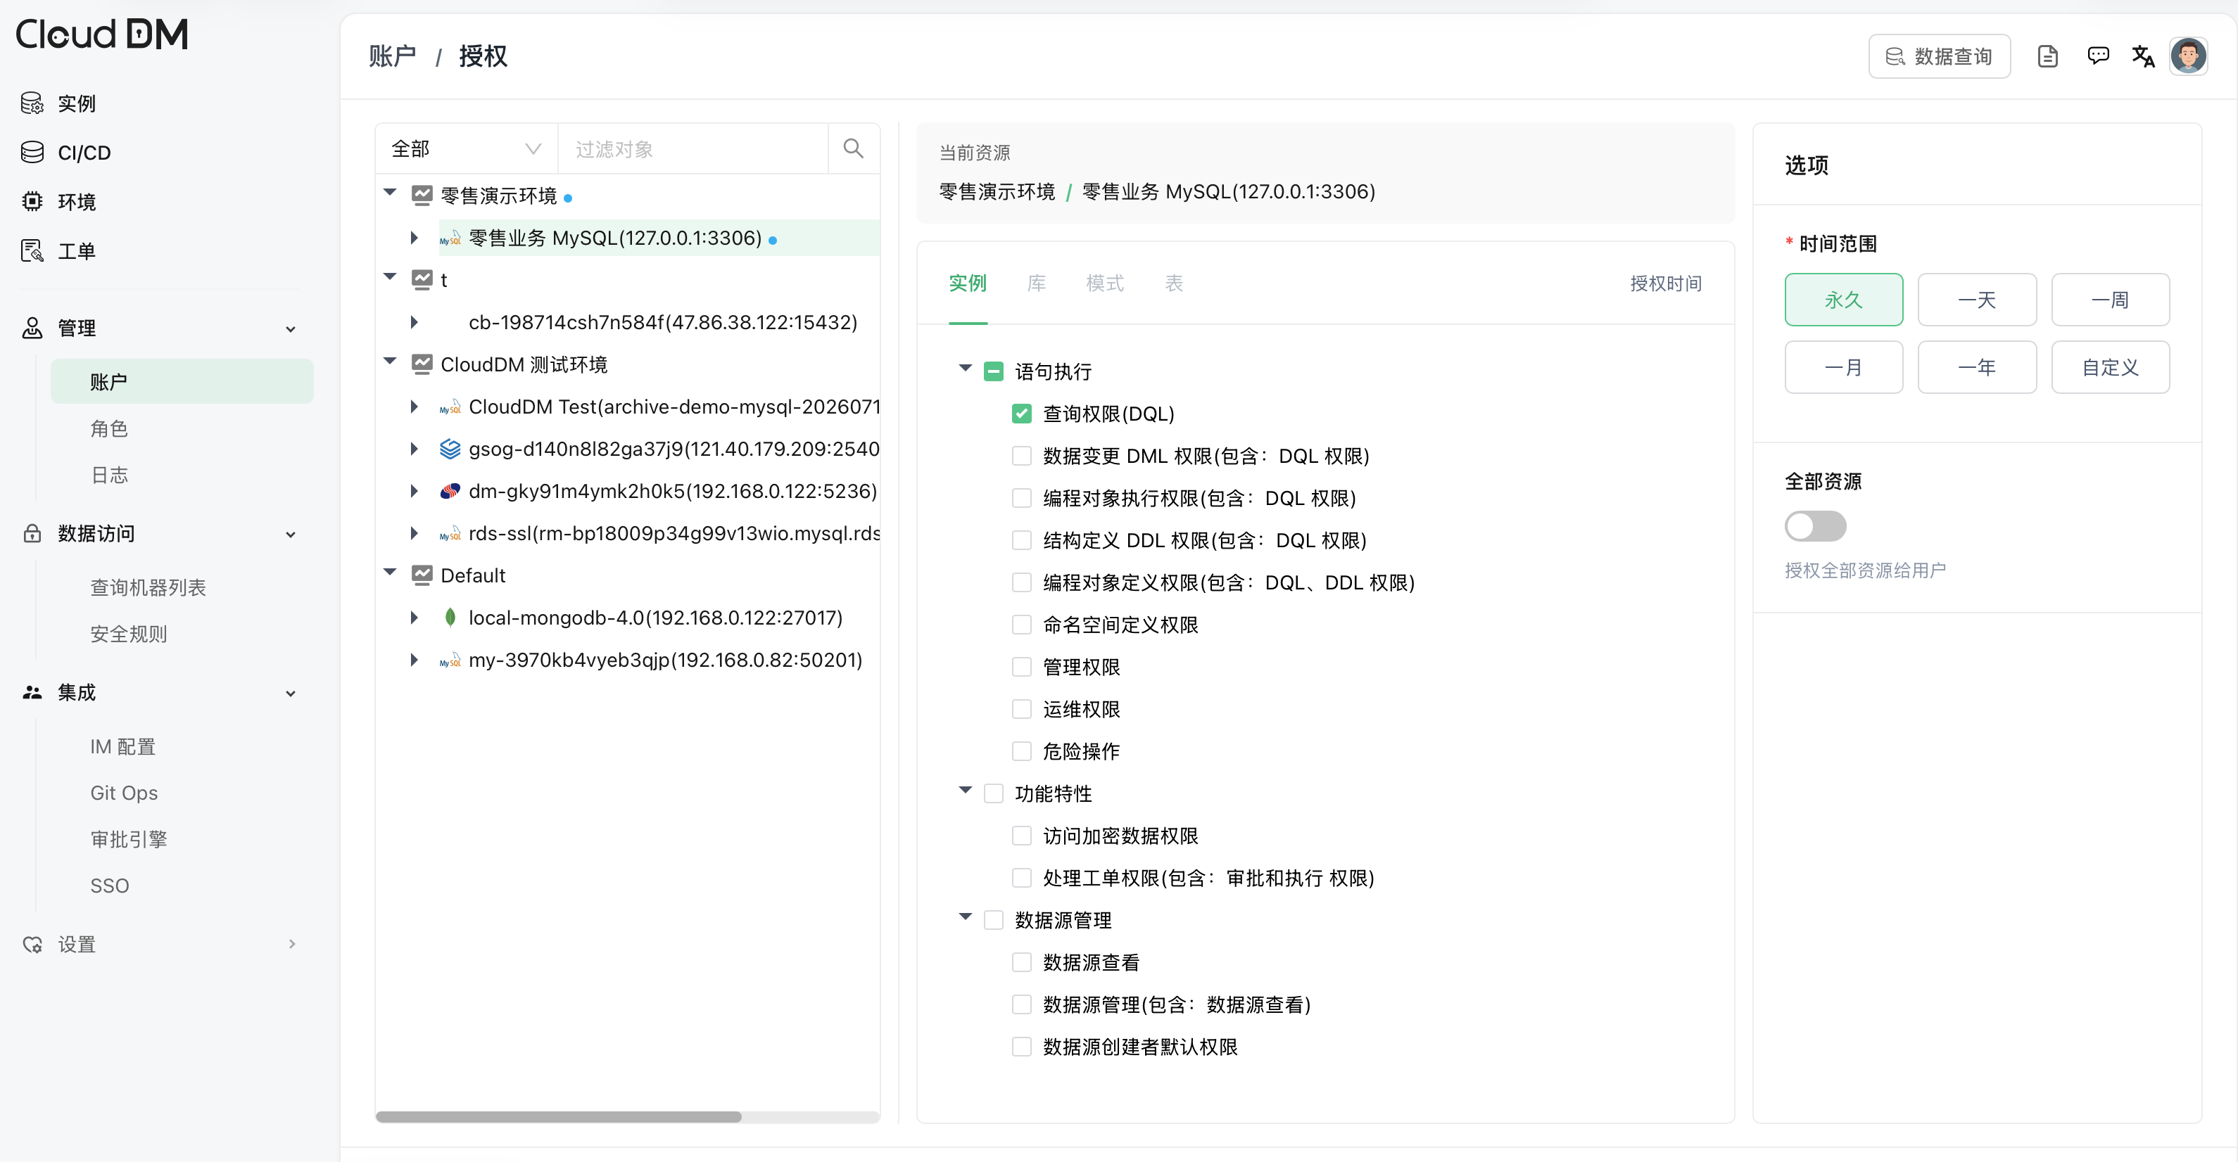Click the 管理 user icon
The image size is (2238, 1162).
[x=32, y=328]
